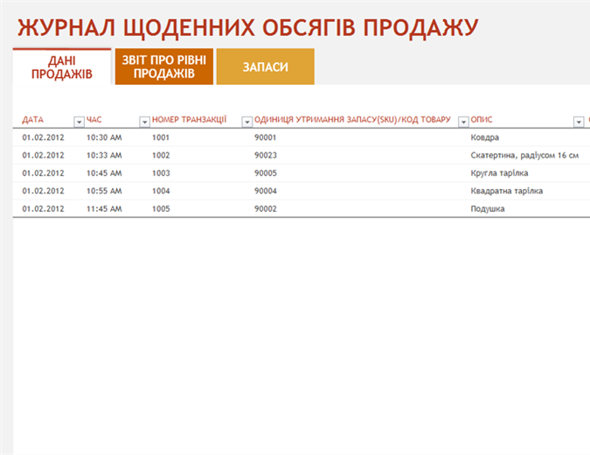
Task: Click the page title ЖУРНАЛ ЩОДЕННИХ ОБСЯГІВ ПРОДАЖУ
Action: (x=247, y=27)
